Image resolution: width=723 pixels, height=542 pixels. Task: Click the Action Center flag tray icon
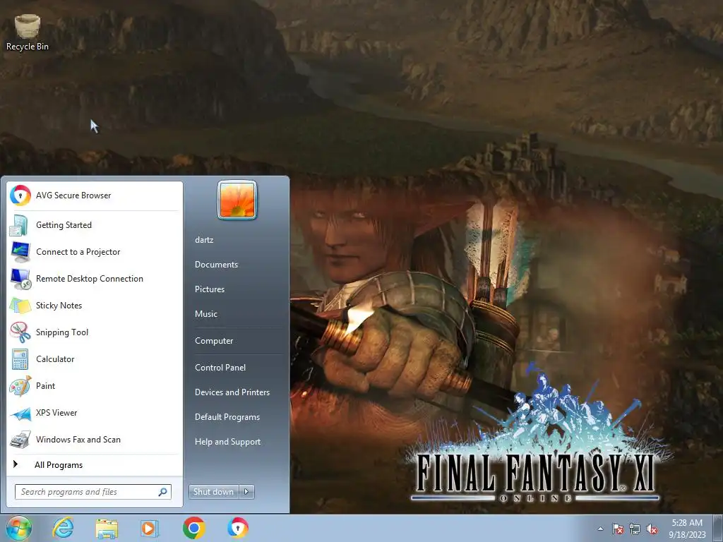(x=618, y=529)
